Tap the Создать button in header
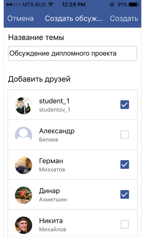This screenshot has width=145, height=237. click(124, 19)
